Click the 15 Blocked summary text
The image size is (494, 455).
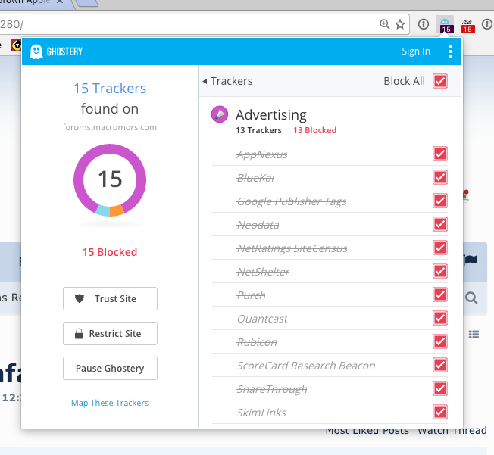[110, 252]
